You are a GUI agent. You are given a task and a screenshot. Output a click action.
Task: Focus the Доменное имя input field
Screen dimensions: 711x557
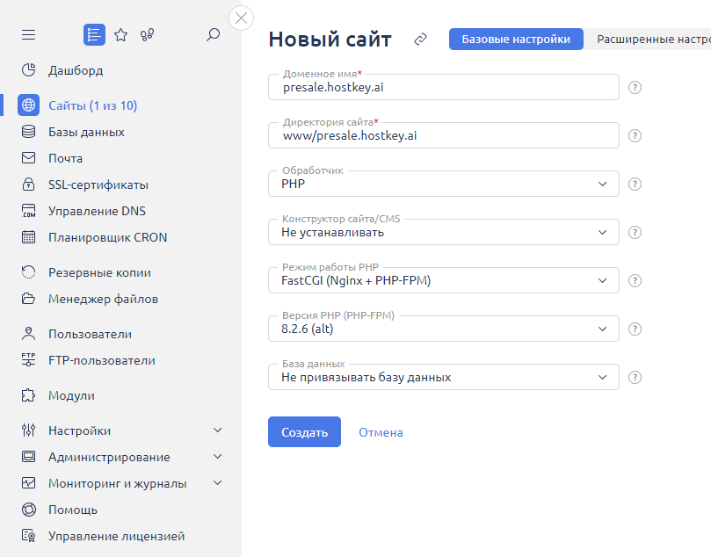(x=444, y=88)
